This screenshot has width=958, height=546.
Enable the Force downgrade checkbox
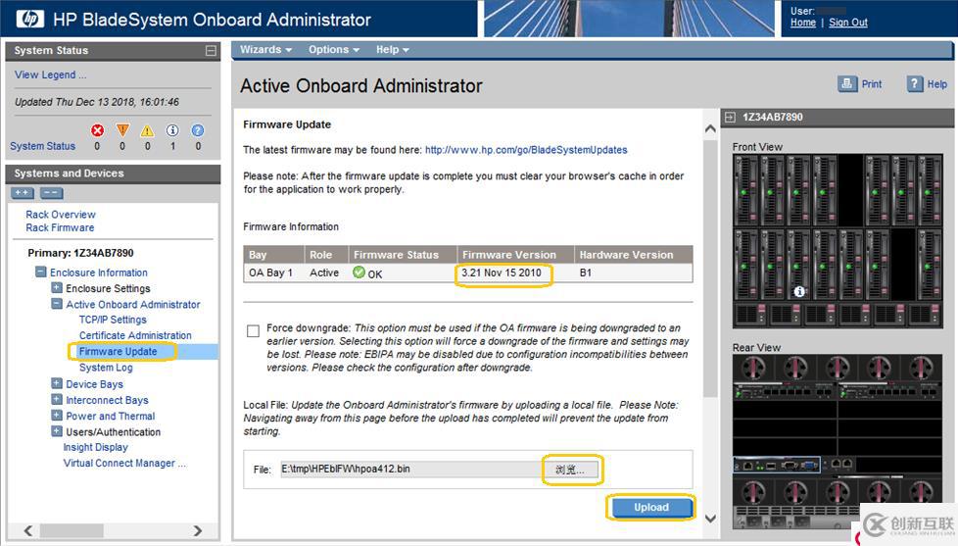tap(253, 330)
